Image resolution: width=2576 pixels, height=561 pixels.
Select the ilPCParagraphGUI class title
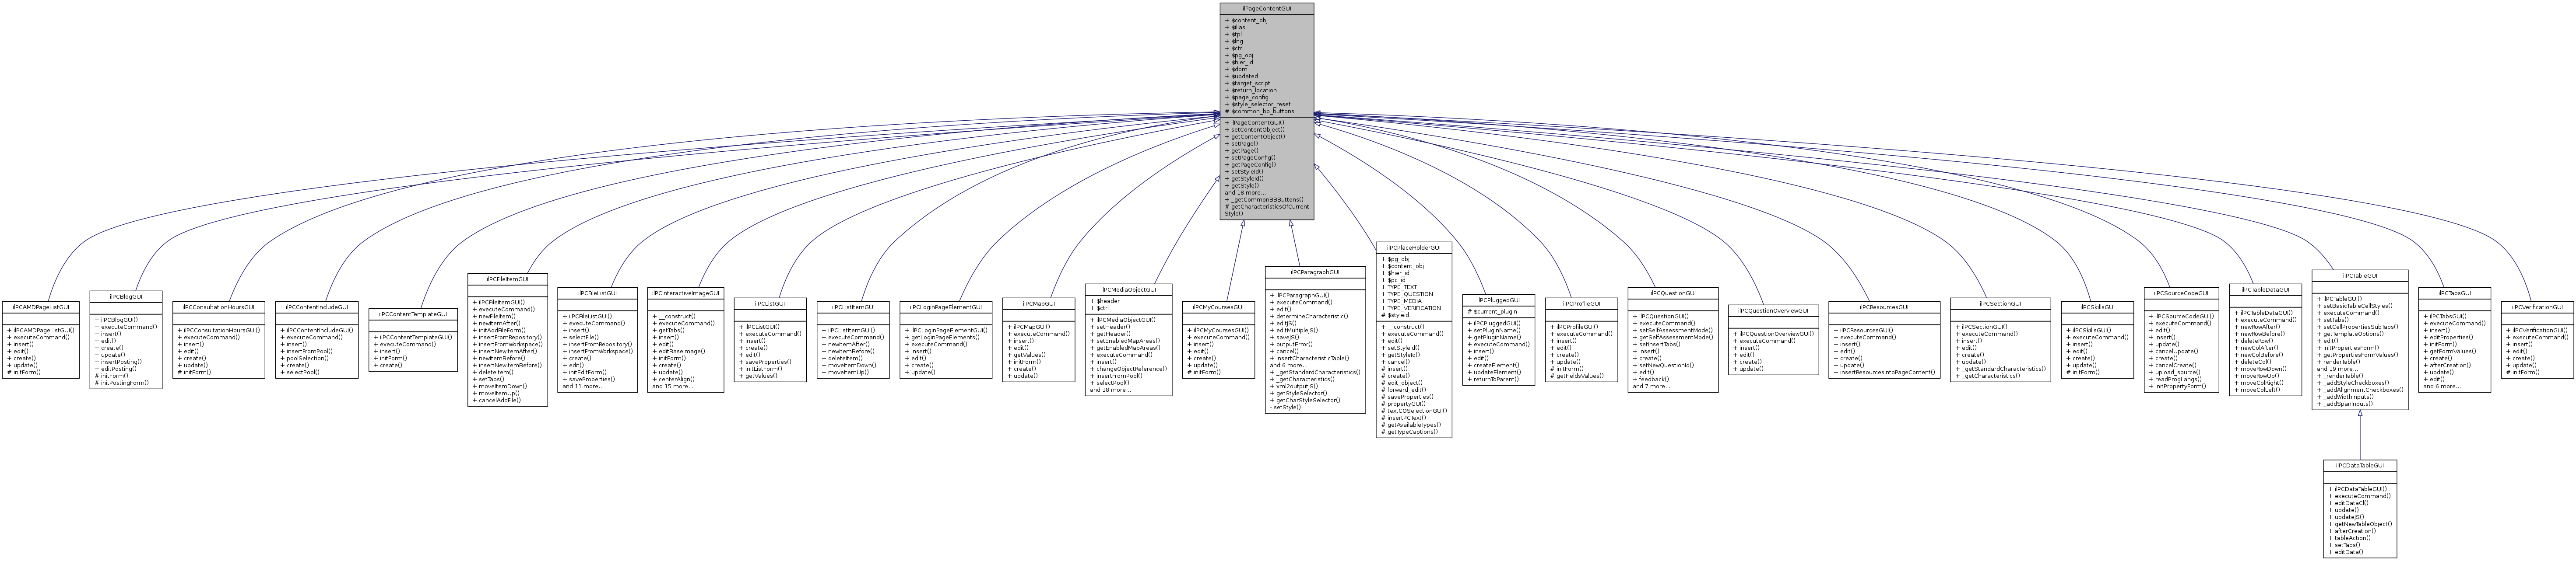click(x=1315, y=272)
